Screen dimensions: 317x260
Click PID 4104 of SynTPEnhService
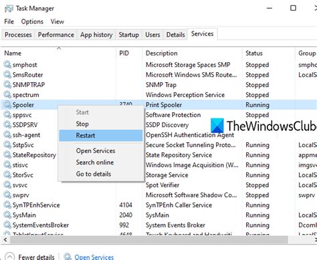(126, 205)
